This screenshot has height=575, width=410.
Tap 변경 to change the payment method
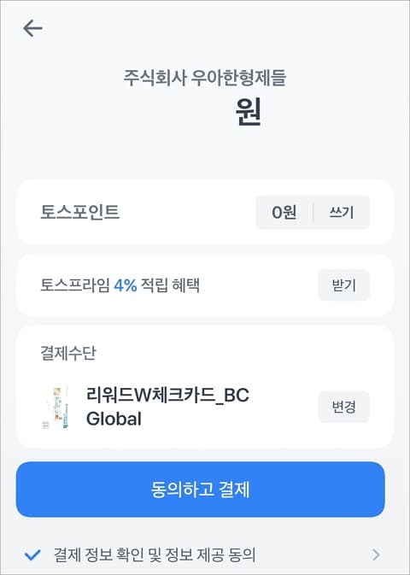point(343,407)
